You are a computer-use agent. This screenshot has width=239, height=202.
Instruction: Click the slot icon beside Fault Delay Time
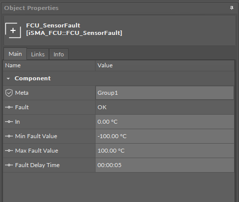pyautogui.click(x=9, y=165)
